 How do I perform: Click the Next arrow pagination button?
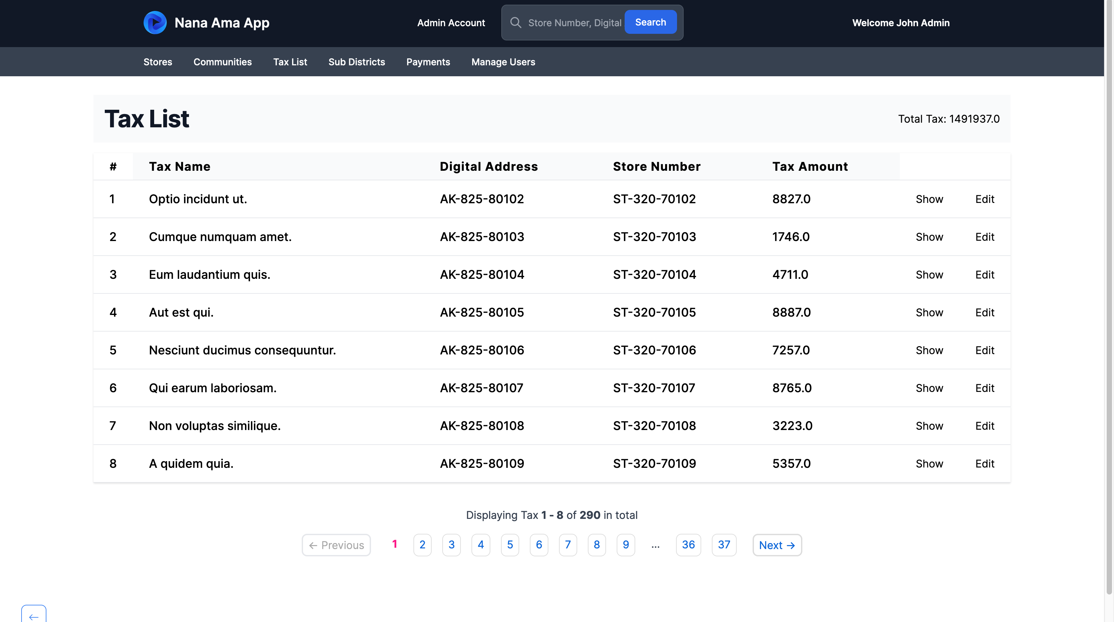point(777,545)
